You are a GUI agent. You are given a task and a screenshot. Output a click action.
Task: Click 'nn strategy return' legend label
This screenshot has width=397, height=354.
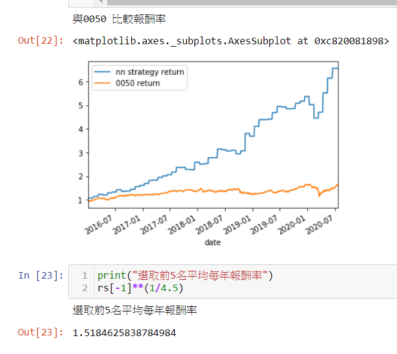click(x=150, y=72)
